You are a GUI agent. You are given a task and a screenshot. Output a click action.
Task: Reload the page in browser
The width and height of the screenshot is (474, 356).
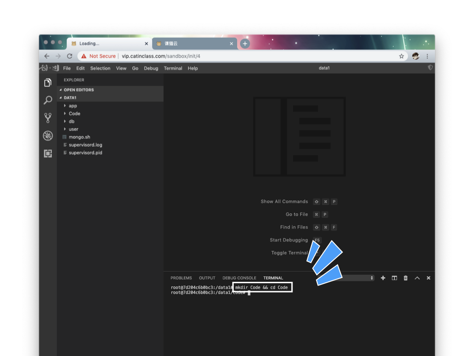pos(69,56)
